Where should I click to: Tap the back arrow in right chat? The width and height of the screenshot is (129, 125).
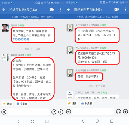[69, 9]
